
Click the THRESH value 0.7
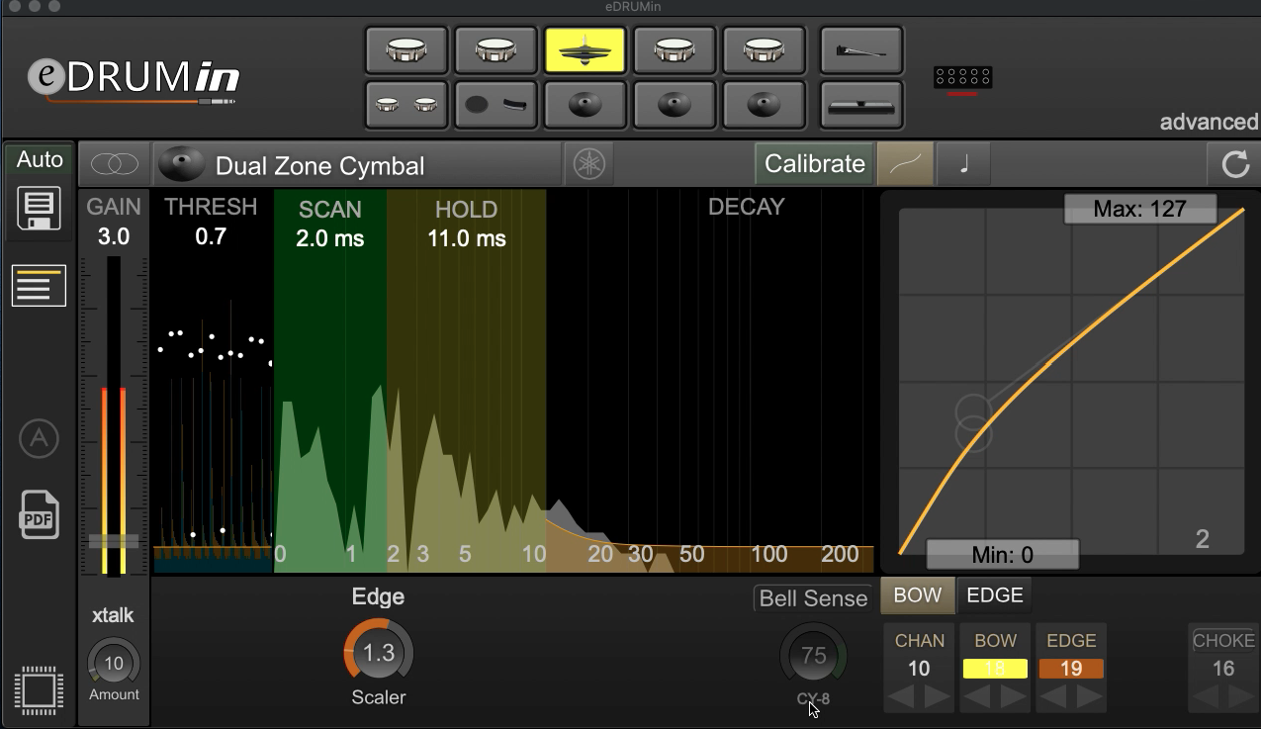click(x=211, y=236)
